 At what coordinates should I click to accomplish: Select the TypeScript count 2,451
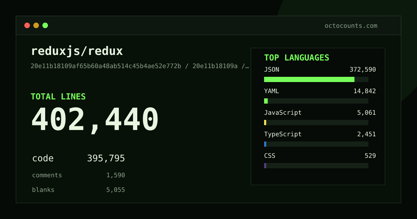tap(367, 134)
